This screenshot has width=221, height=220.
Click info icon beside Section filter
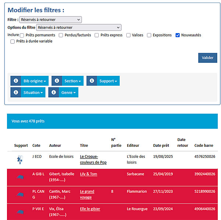tap(57, 81)
